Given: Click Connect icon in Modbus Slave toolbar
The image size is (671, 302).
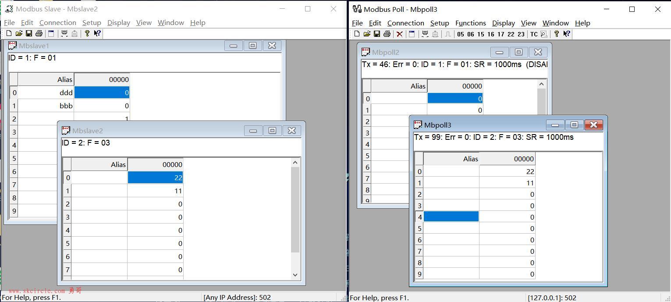Looking at the screenshot, I should (64, 33).
